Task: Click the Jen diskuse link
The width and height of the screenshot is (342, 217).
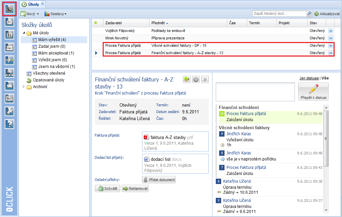Action: tap(309, 78)
